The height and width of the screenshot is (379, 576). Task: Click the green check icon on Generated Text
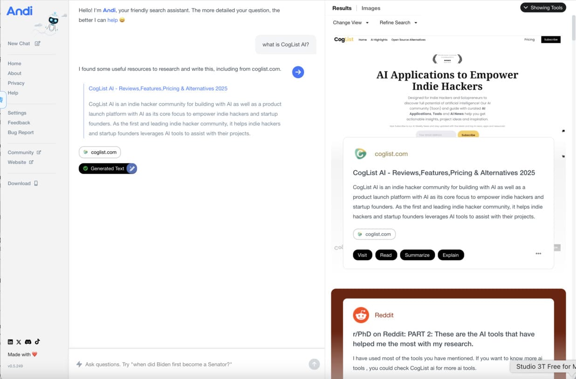(85, 169)
